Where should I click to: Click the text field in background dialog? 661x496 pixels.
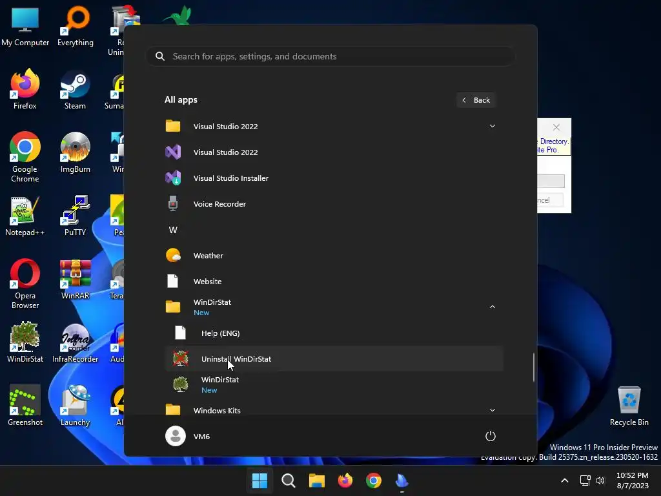pos(551,181)
